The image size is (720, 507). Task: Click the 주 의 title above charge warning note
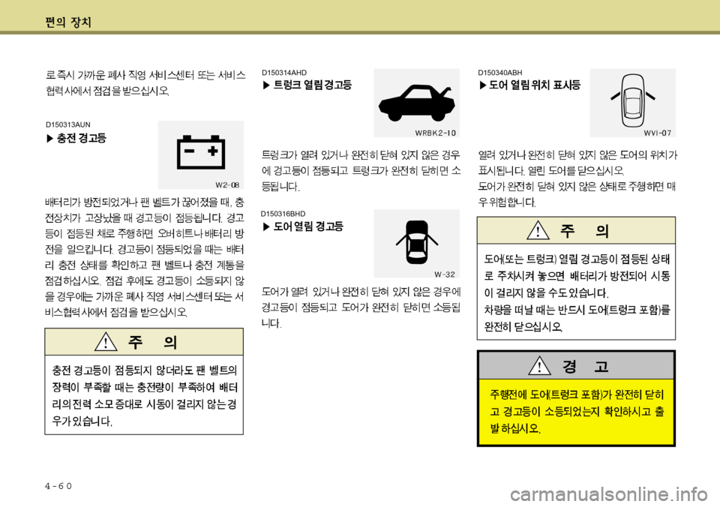coord(152,342)
